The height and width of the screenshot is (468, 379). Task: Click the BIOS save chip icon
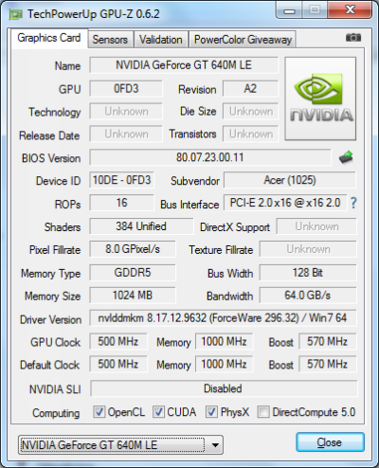pyautogui.click(x=346, y=157)
